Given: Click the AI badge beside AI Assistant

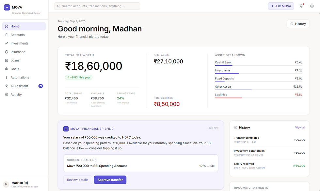Looking at the screenshot, I should tap(41, 86).
